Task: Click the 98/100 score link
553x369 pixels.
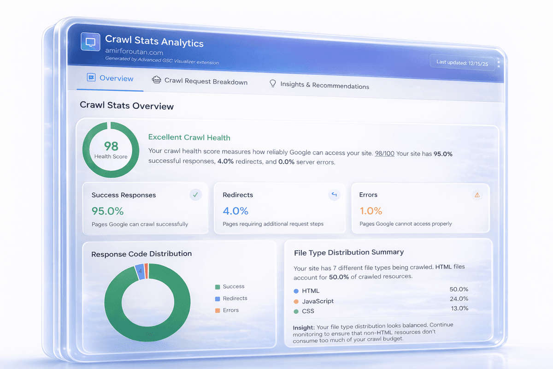Action: coord(384,154)
